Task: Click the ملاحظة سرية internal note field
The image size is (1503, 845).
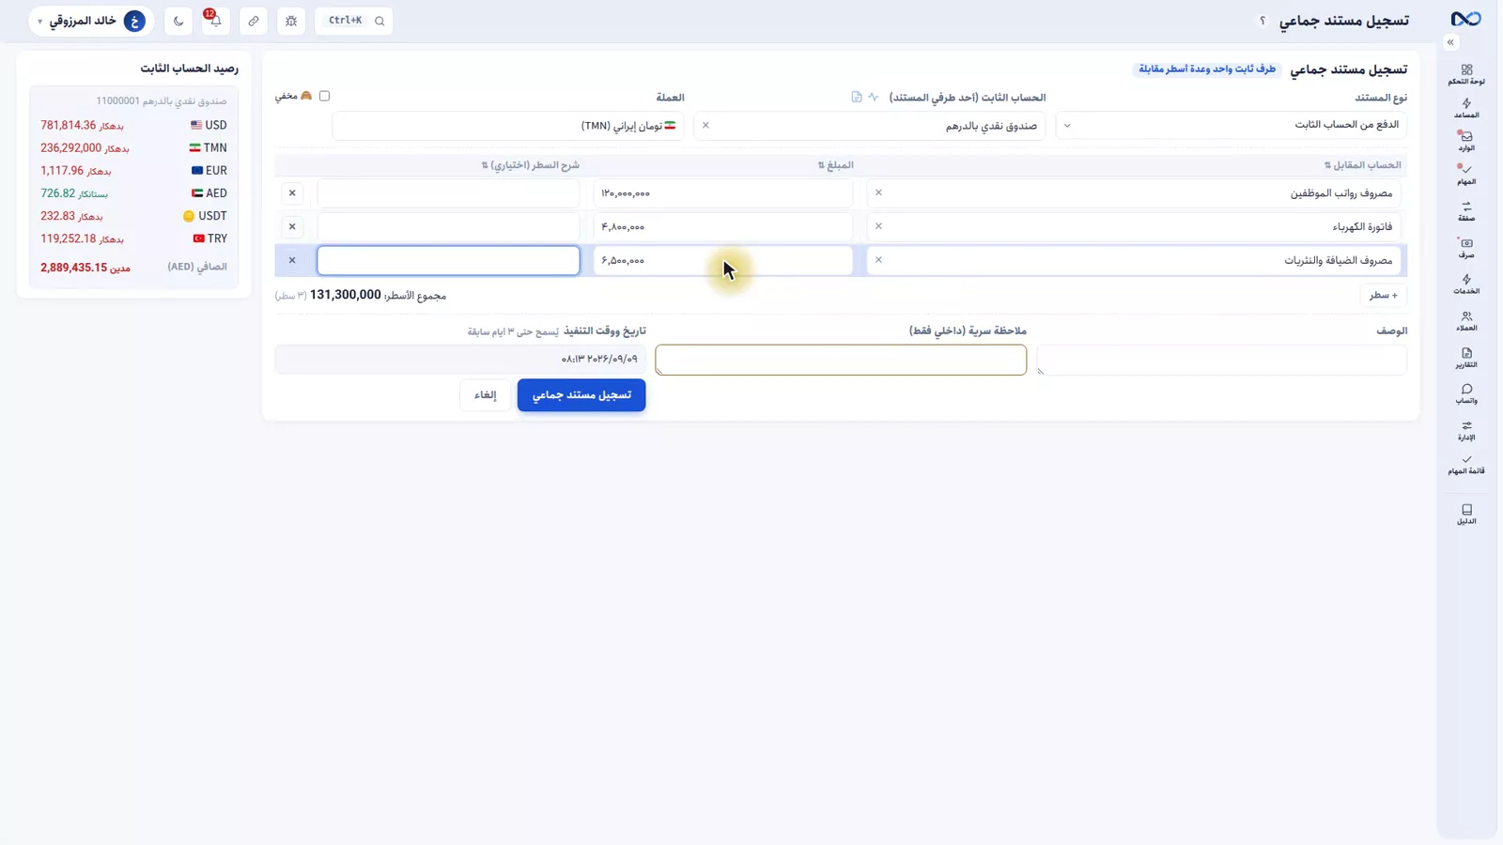Action: [841, 360]
